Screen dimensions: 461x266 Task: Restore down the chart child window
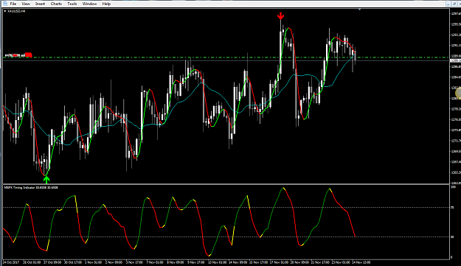(x=454, y=4)
